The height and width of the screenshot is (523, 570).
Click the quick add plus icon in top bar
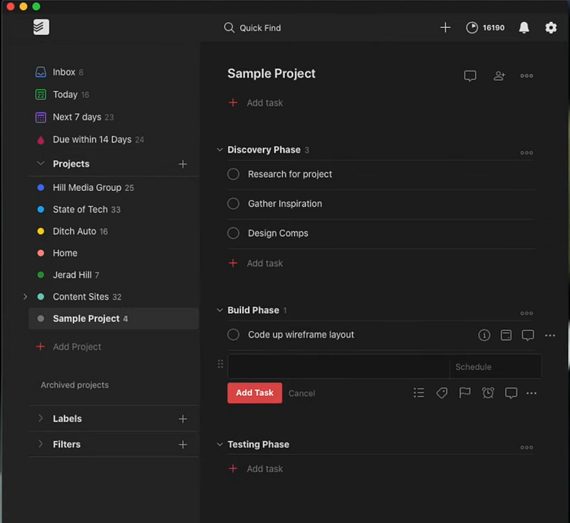pyautogui.click(x=445, y=28)
